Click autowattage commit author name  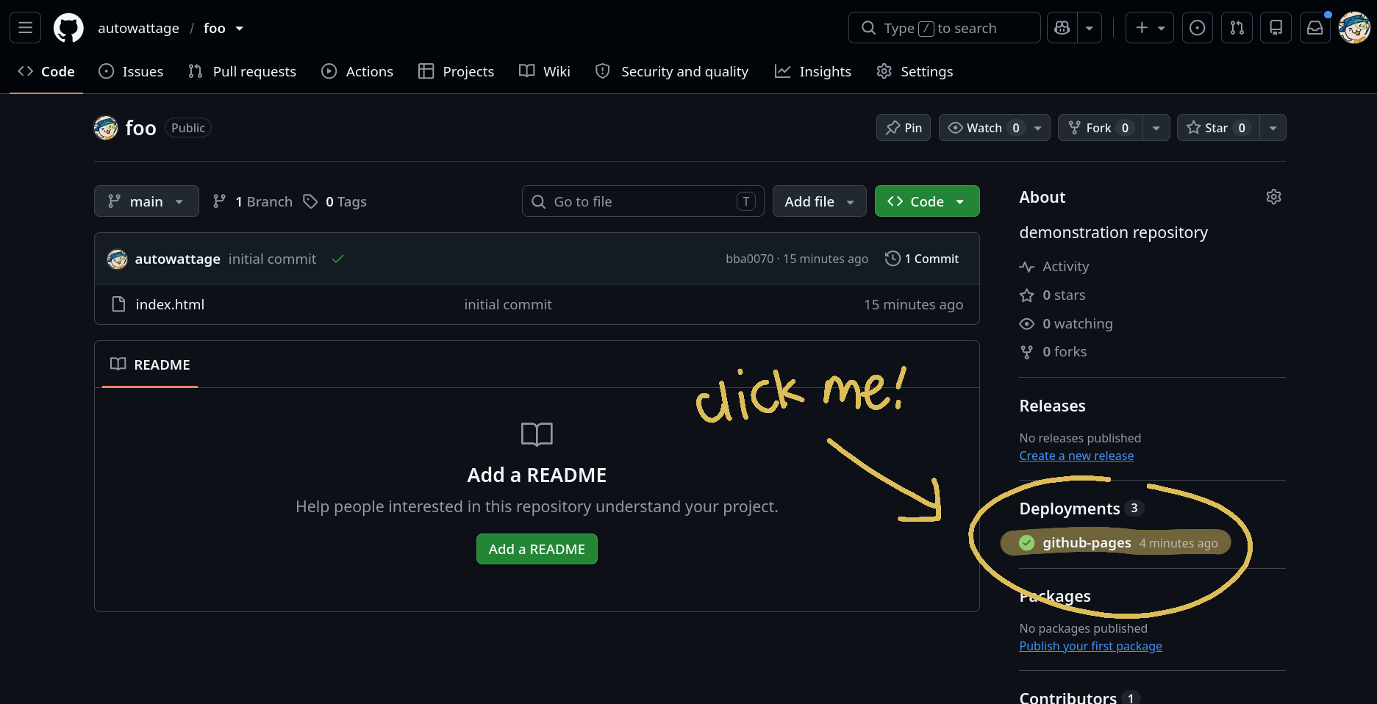point(177,259)
